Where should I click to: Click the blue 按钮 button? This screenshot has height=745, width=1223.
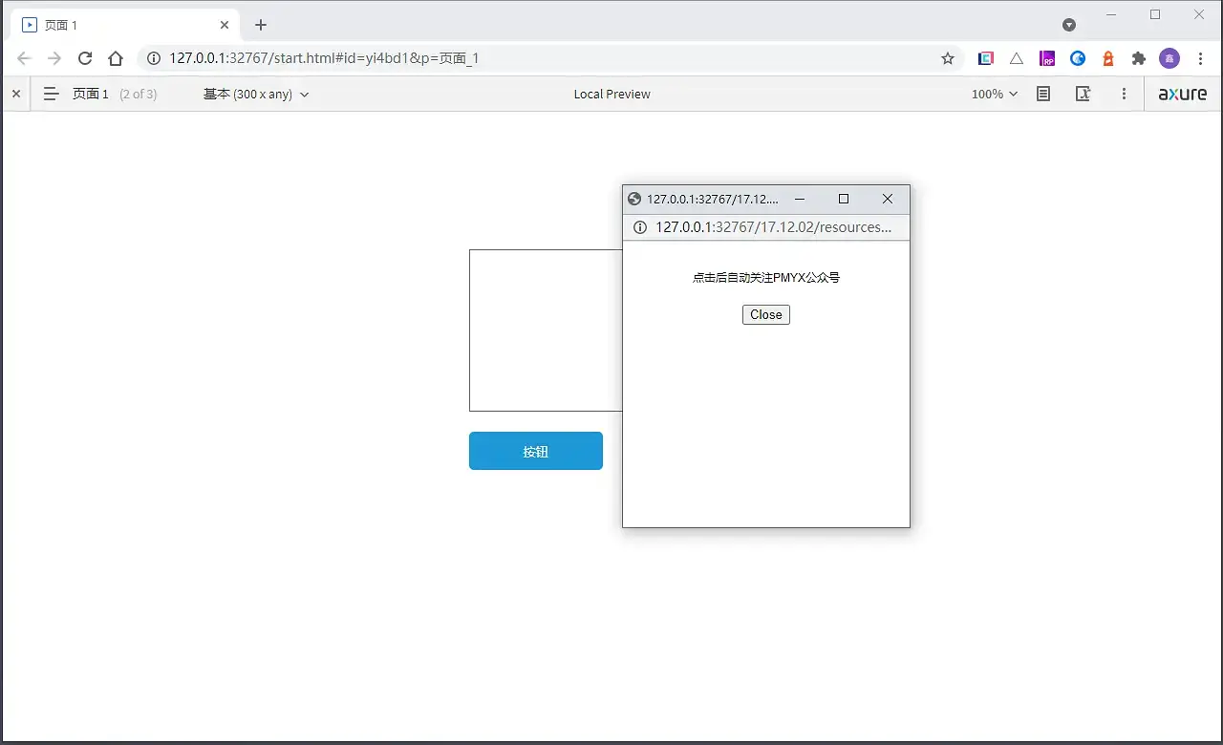tap(535, 451)
